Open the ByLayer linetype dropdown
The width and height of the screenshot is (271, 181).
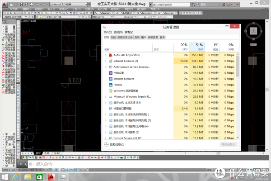point(125,17)
